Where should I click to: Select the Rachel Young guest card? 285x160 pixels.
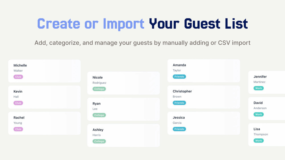tap(44, 123)
